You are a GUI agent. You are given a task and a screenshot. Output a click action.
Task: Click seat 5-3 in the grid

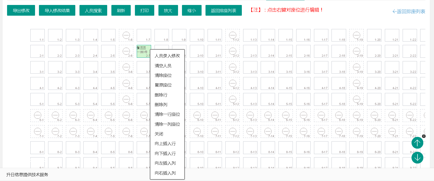pos(73,100)
